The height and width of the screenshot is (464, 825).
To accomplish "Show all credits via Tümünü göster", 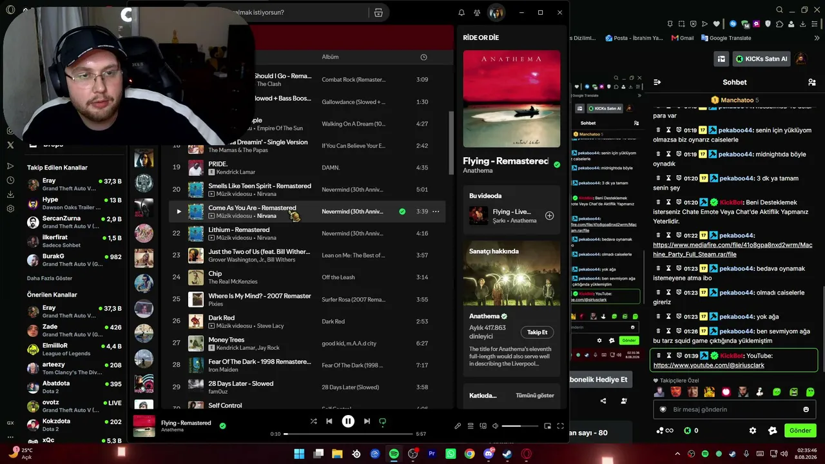I will [x=535, y=396].
